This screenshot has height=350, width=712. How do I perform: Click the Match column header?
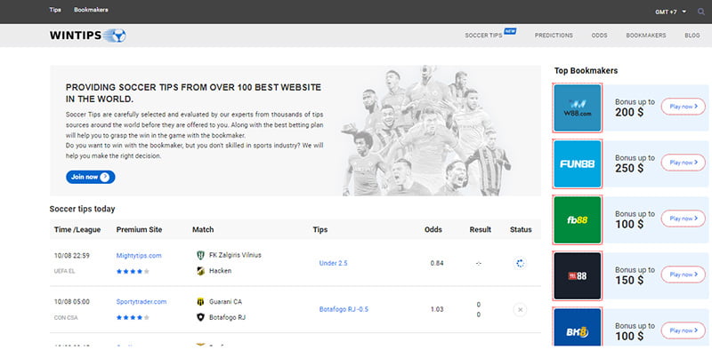coord(203,229)
